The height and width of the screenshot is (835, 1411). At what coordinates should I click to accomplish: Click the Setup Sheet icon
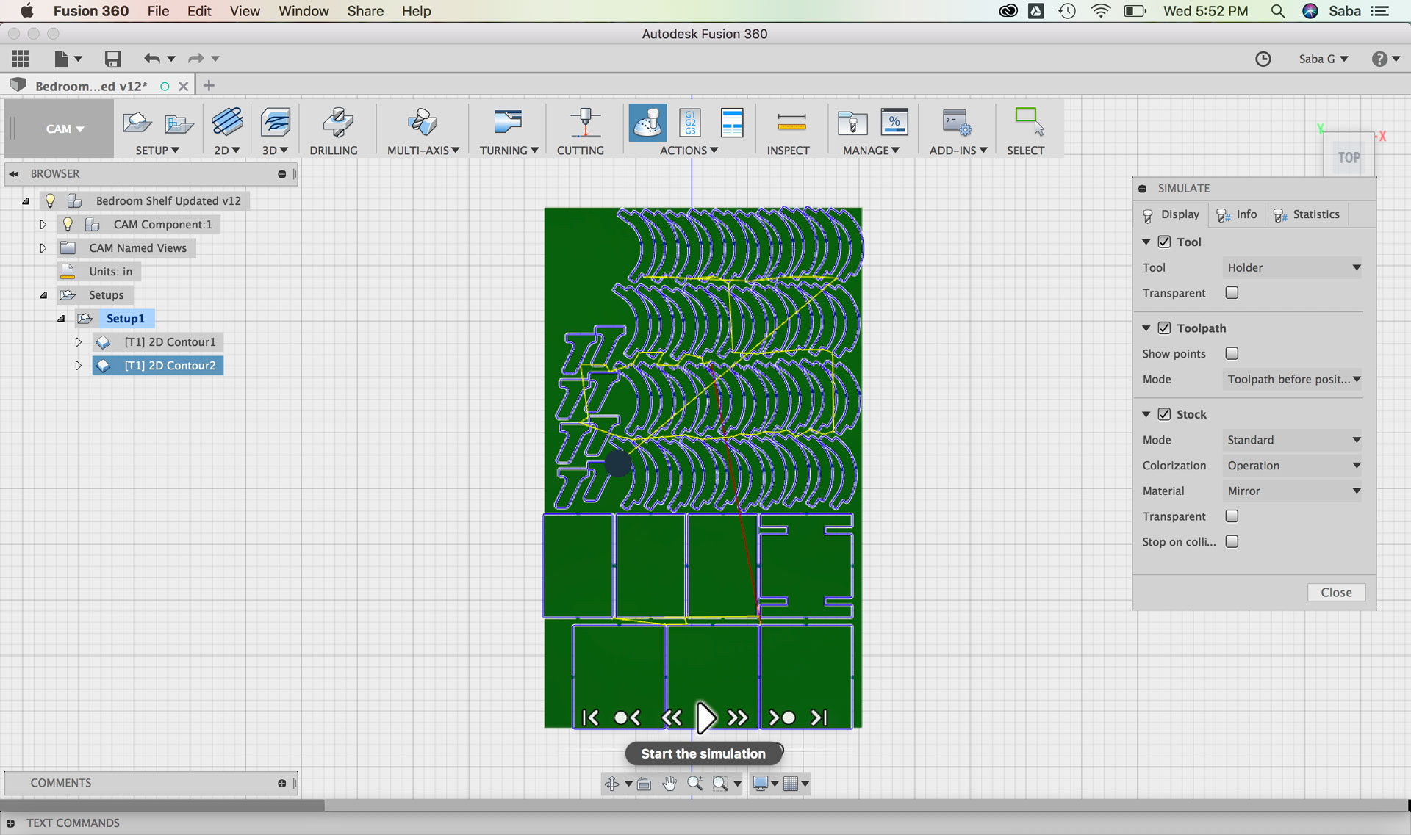click(x=732, y=123)
